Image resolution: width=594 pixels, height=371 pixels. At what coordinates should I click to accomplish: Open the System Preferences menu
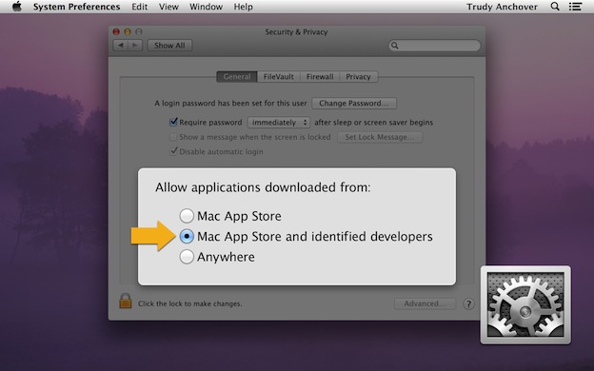(76, 7)
